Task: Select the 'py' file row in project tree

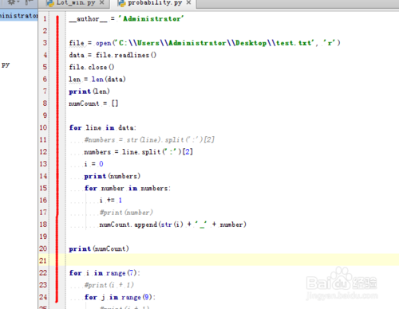Action: [x=6, y=65]
